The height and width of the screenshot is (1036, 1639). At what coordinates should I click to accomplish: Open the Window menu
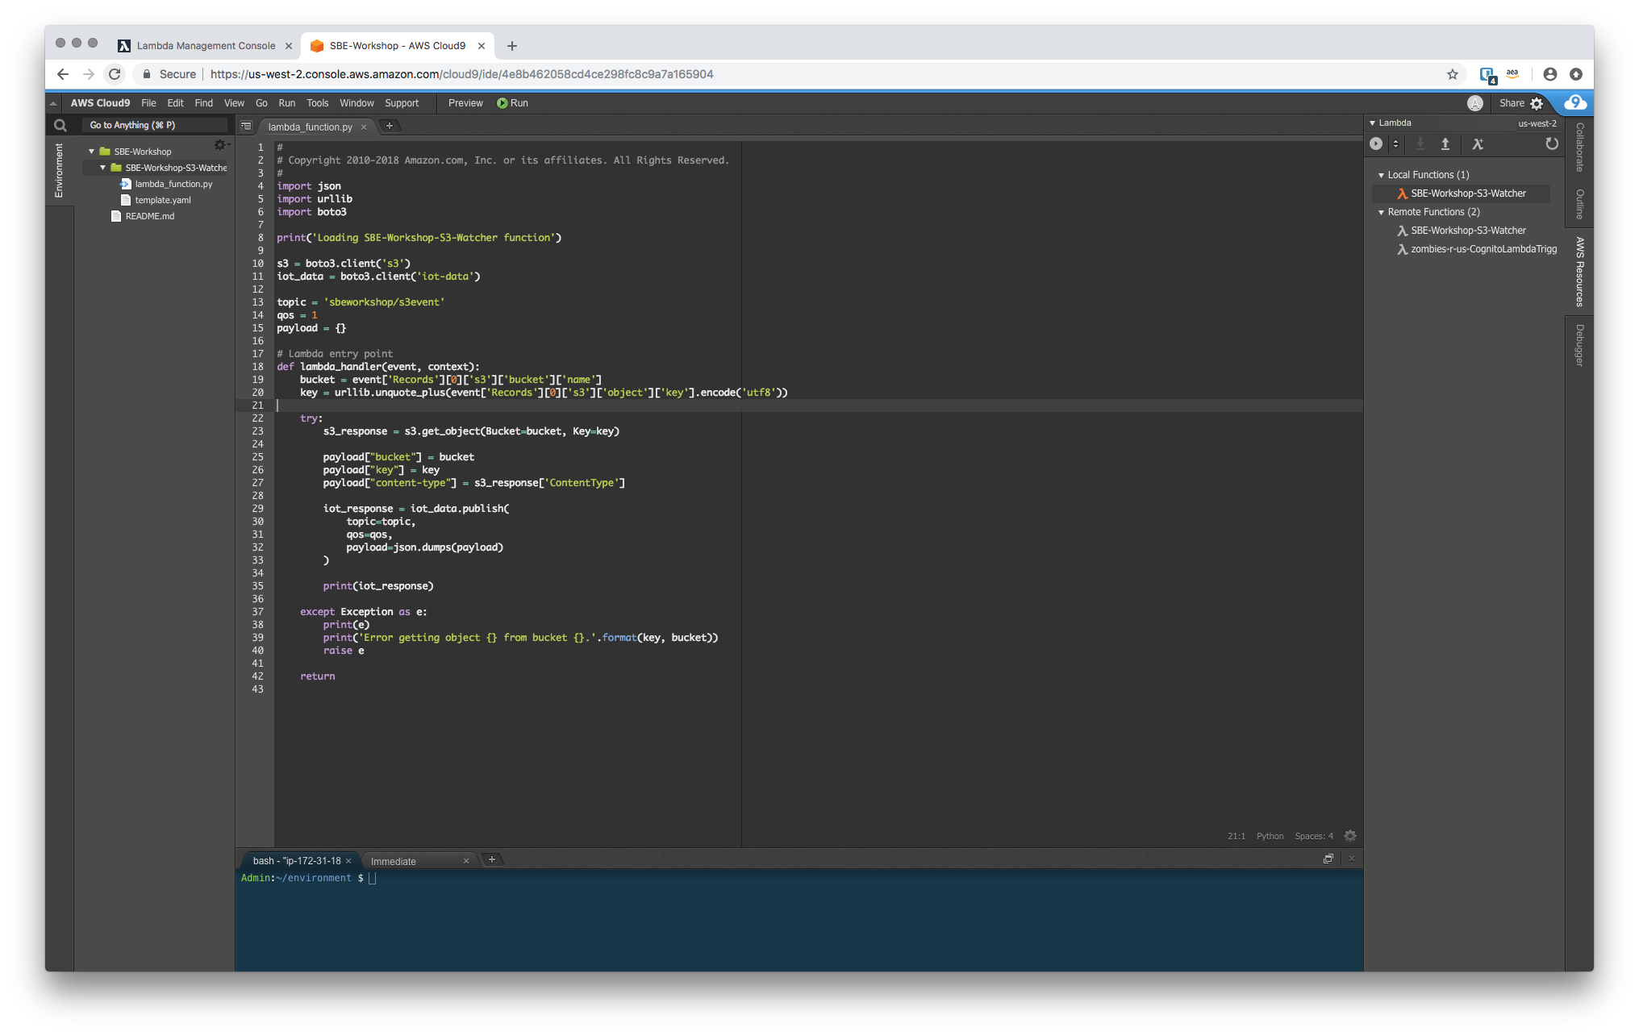pyautogui.click(x=357, y=103)
